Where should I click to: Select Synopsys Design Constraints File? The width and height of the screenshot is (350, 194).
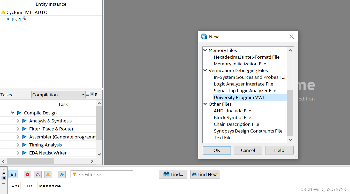pos(248,131)
